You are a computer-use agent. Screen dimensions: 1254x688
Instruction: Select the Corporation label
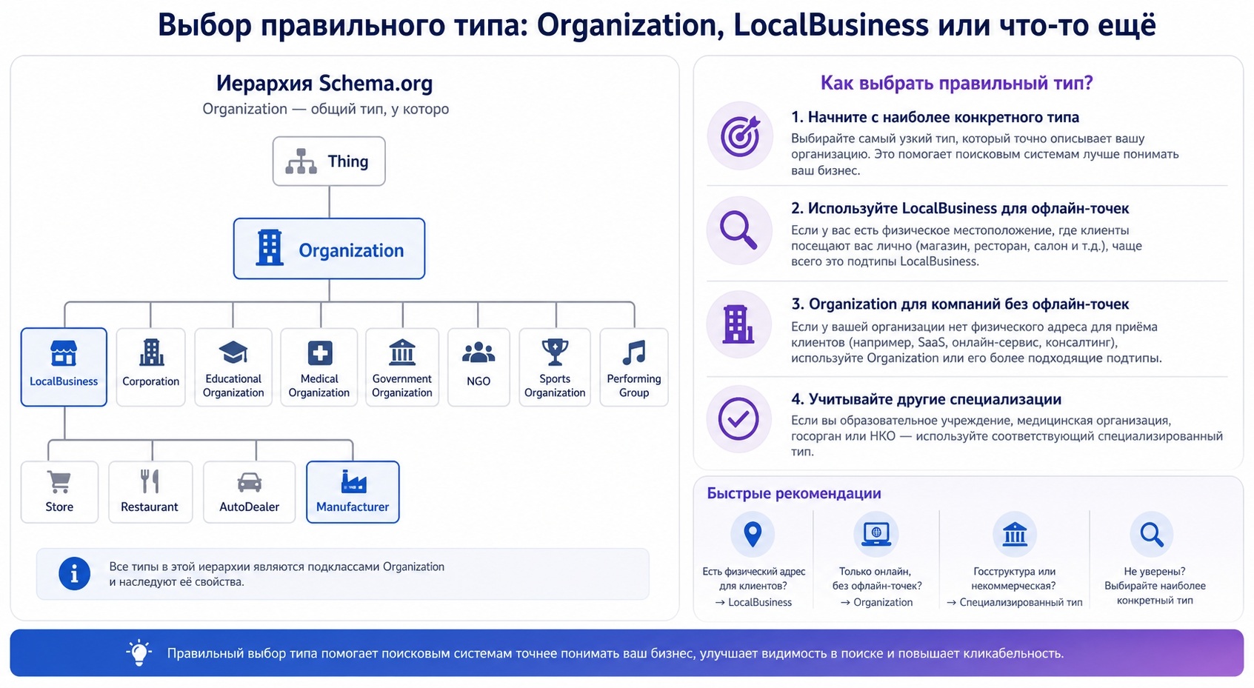tap(150, 381)
